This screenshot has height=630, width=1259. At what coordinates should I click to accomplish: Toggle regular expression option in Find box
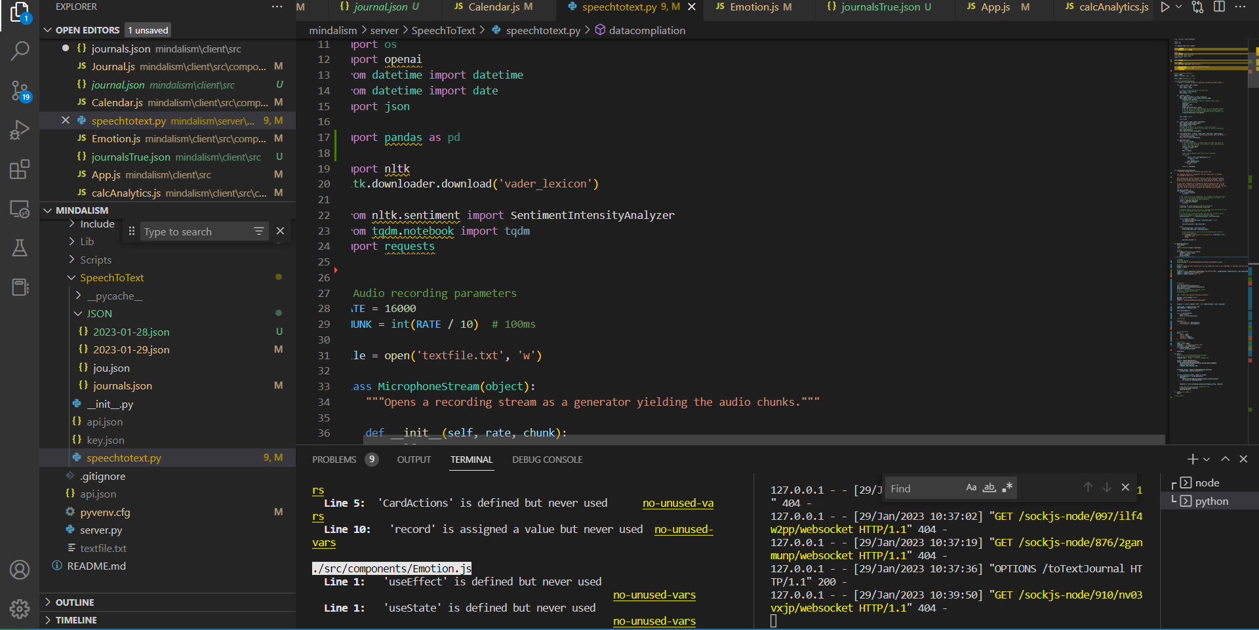coord(1007,488)
